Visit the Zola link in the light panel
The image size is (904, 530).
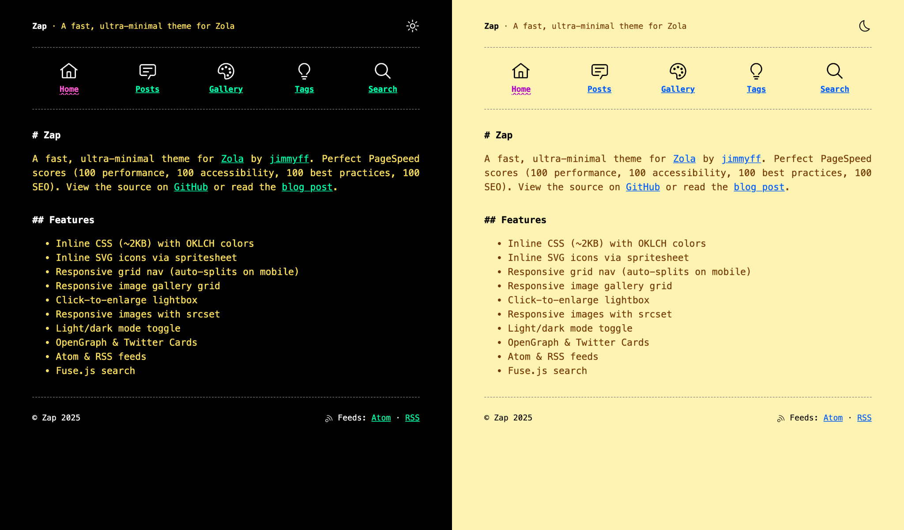[684, 159]
